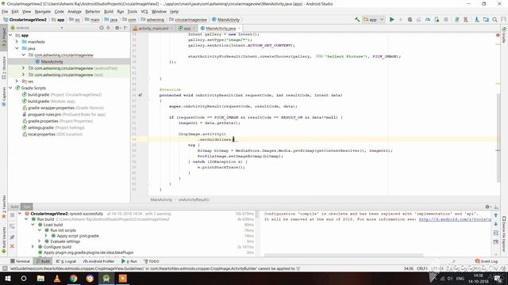Click Collapse All icon in project panel

109,28
